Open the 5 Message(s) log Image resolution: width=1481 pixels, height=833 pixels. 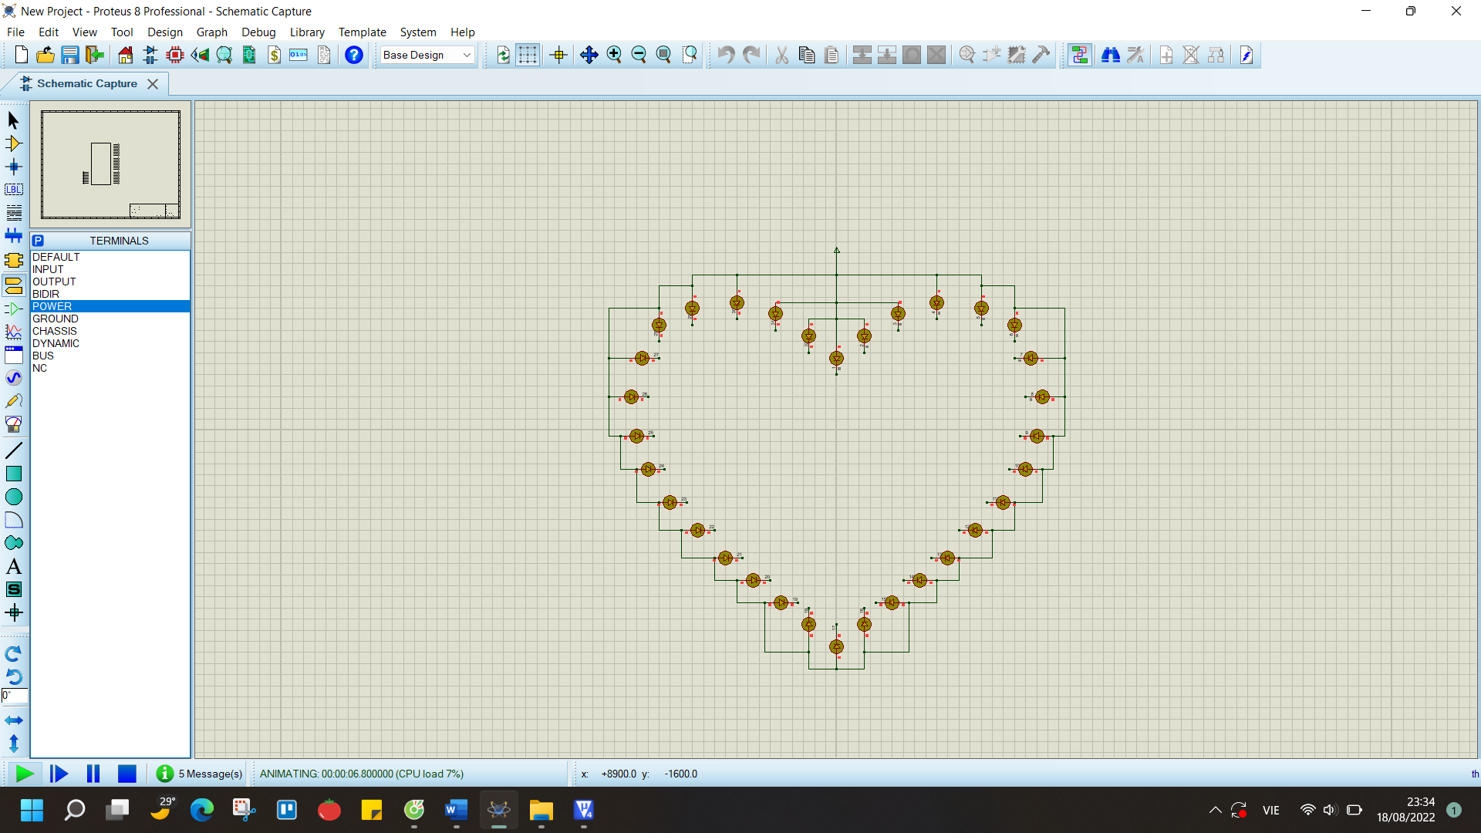pos(200,774)
